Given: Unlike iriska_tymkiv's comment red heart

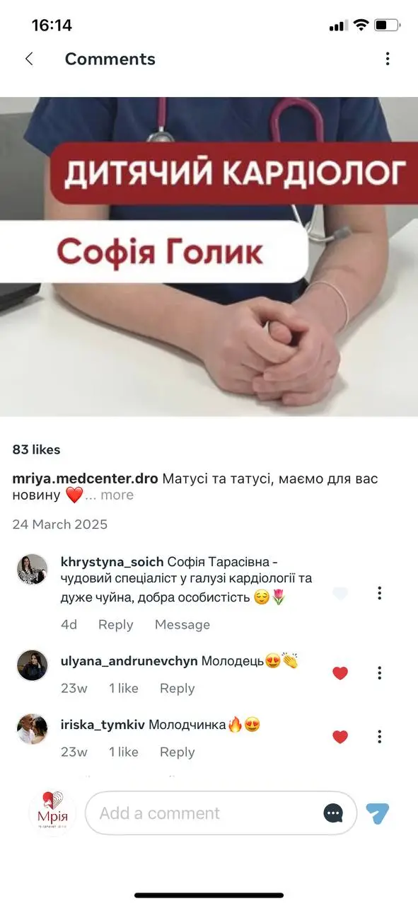Looking at the screenshot, I should [340, 736].
